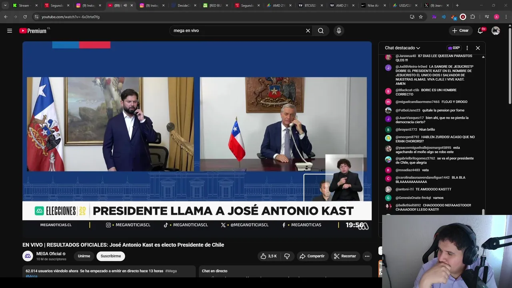Install app icon in the address bar
512x288 pixels.
click(x=412, y=17)
